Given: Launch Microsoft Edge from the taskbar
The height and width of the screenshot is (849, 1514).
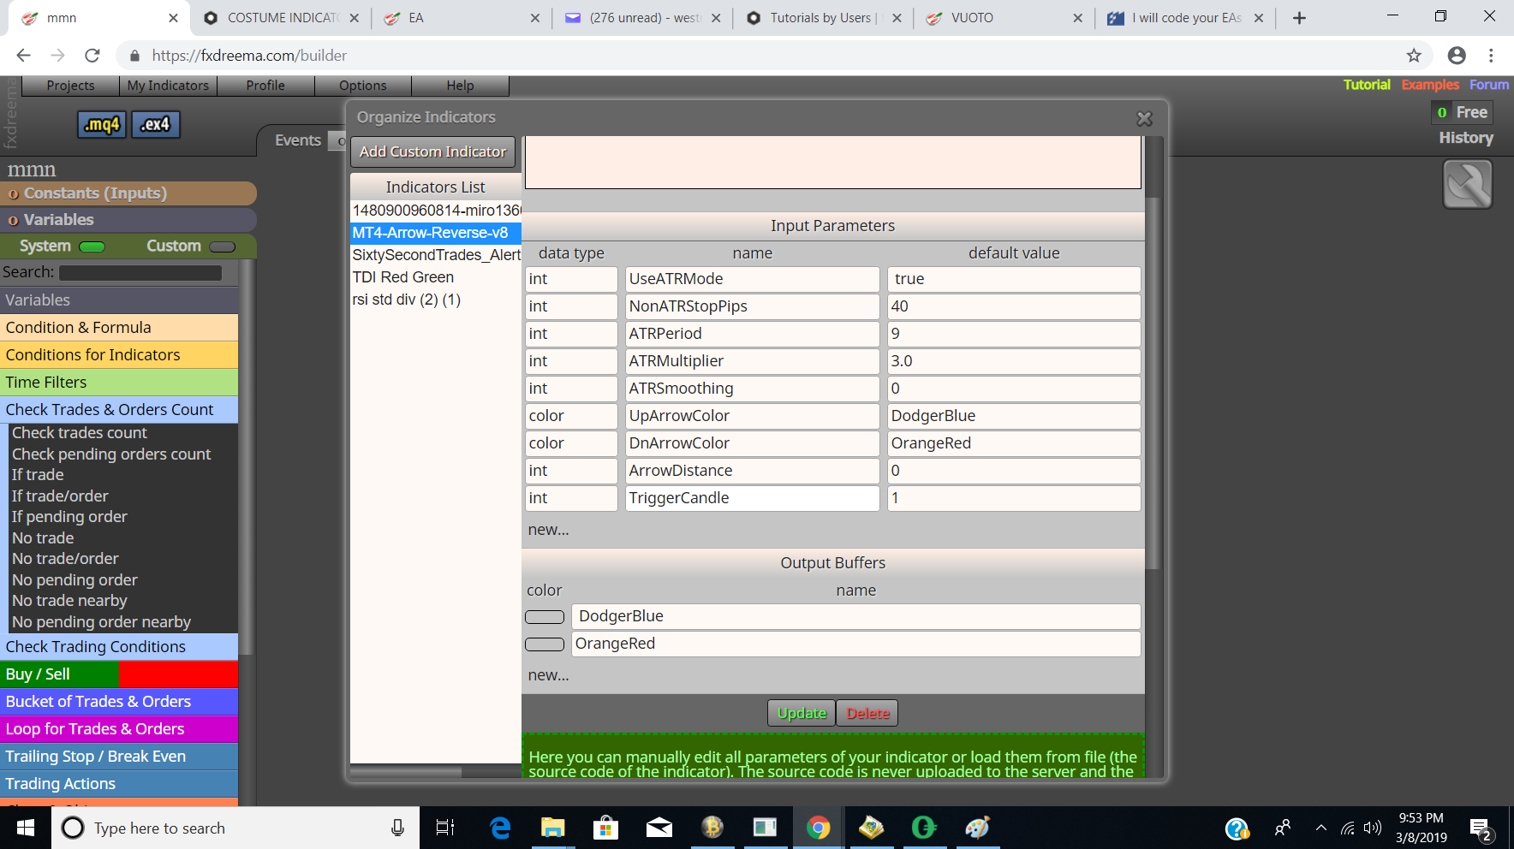Looking at the screenshot, I should [500, 828].
